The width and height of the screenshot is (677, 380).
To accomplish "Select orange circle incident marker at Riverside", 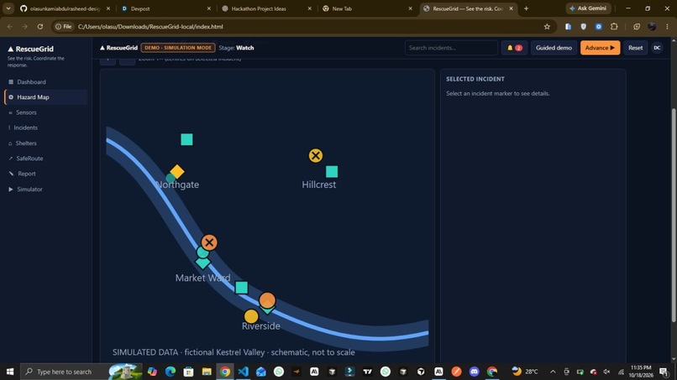I will [267, 300].
